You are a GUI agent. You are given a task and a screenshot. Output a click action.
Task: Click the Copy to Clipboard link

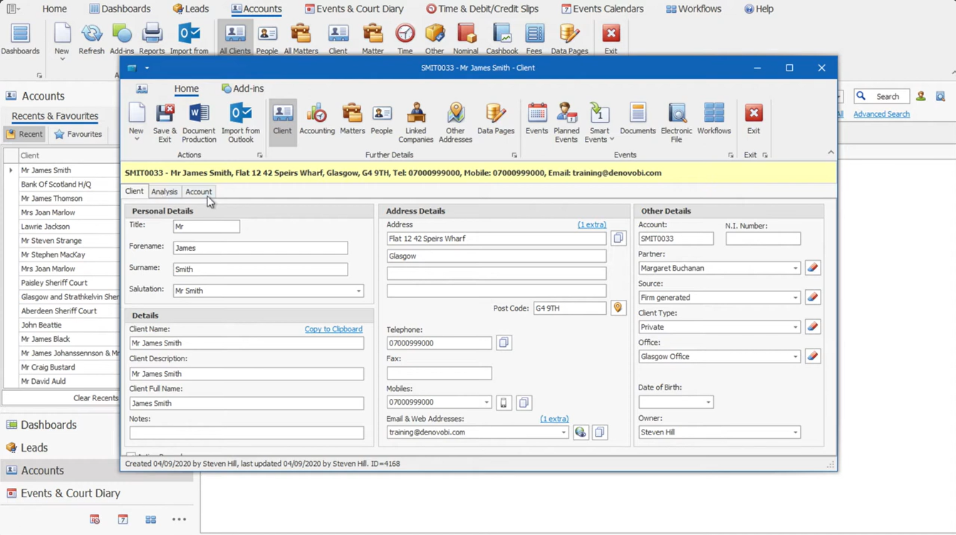click(x=333, y=329)
